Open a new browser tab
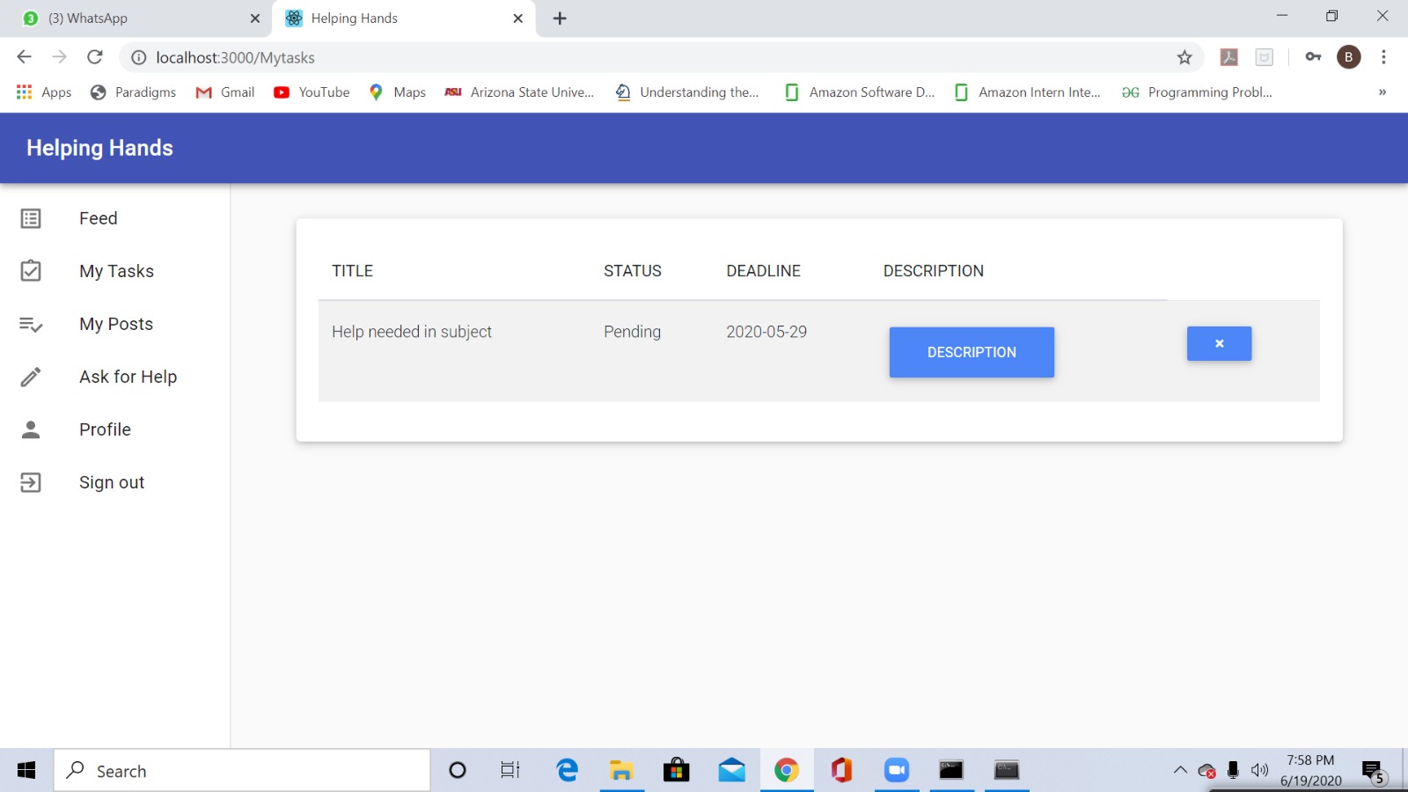 [560, 18]
